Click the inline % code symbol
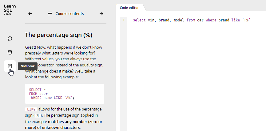The height and width of the screenshot is (131, 266). 38,115
